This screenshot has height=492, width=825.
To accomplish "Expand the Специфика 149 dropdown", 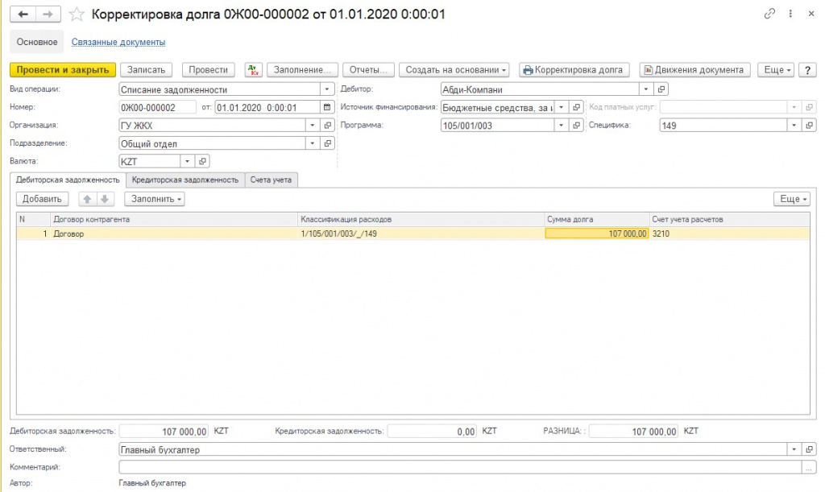I will (x=794, y=126).
